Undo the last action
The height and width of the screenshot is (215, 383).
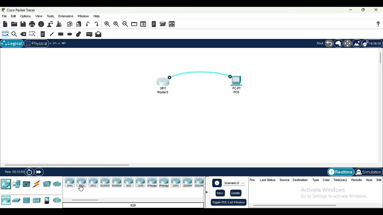point(88,24)
